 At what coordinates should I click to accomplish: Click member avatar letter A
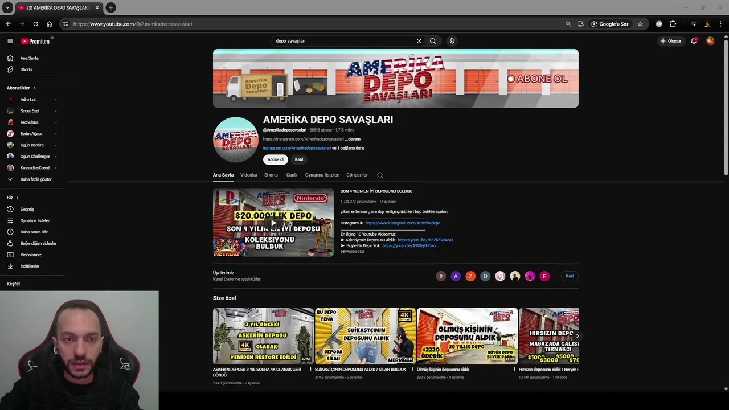tap(456, 276)
